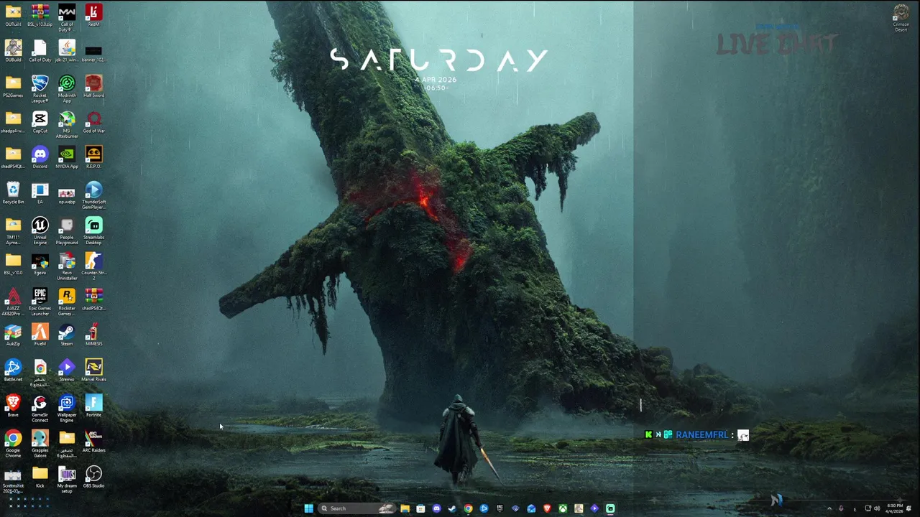This screenshot has height=517, width=920.
Task: Open Google Chrome from the taskbar
Action: click(468, 508)
